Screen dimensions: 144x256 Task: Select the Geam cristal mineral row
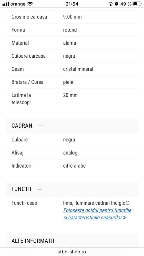pos(72,69)
